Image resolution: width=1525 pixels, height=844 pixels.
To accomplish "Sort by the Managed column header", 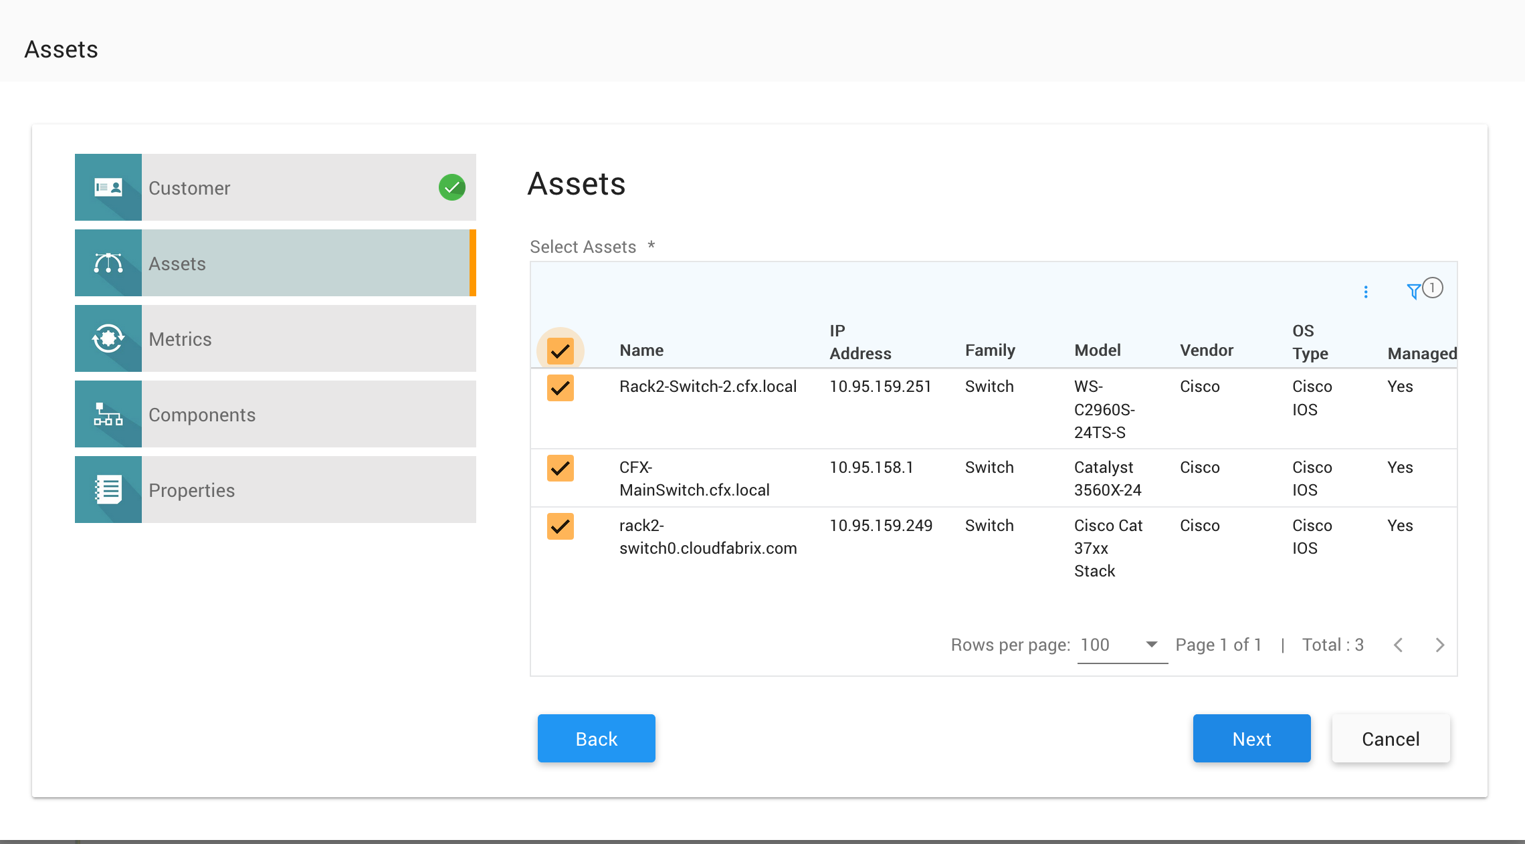I will [x=1422, y=354].
